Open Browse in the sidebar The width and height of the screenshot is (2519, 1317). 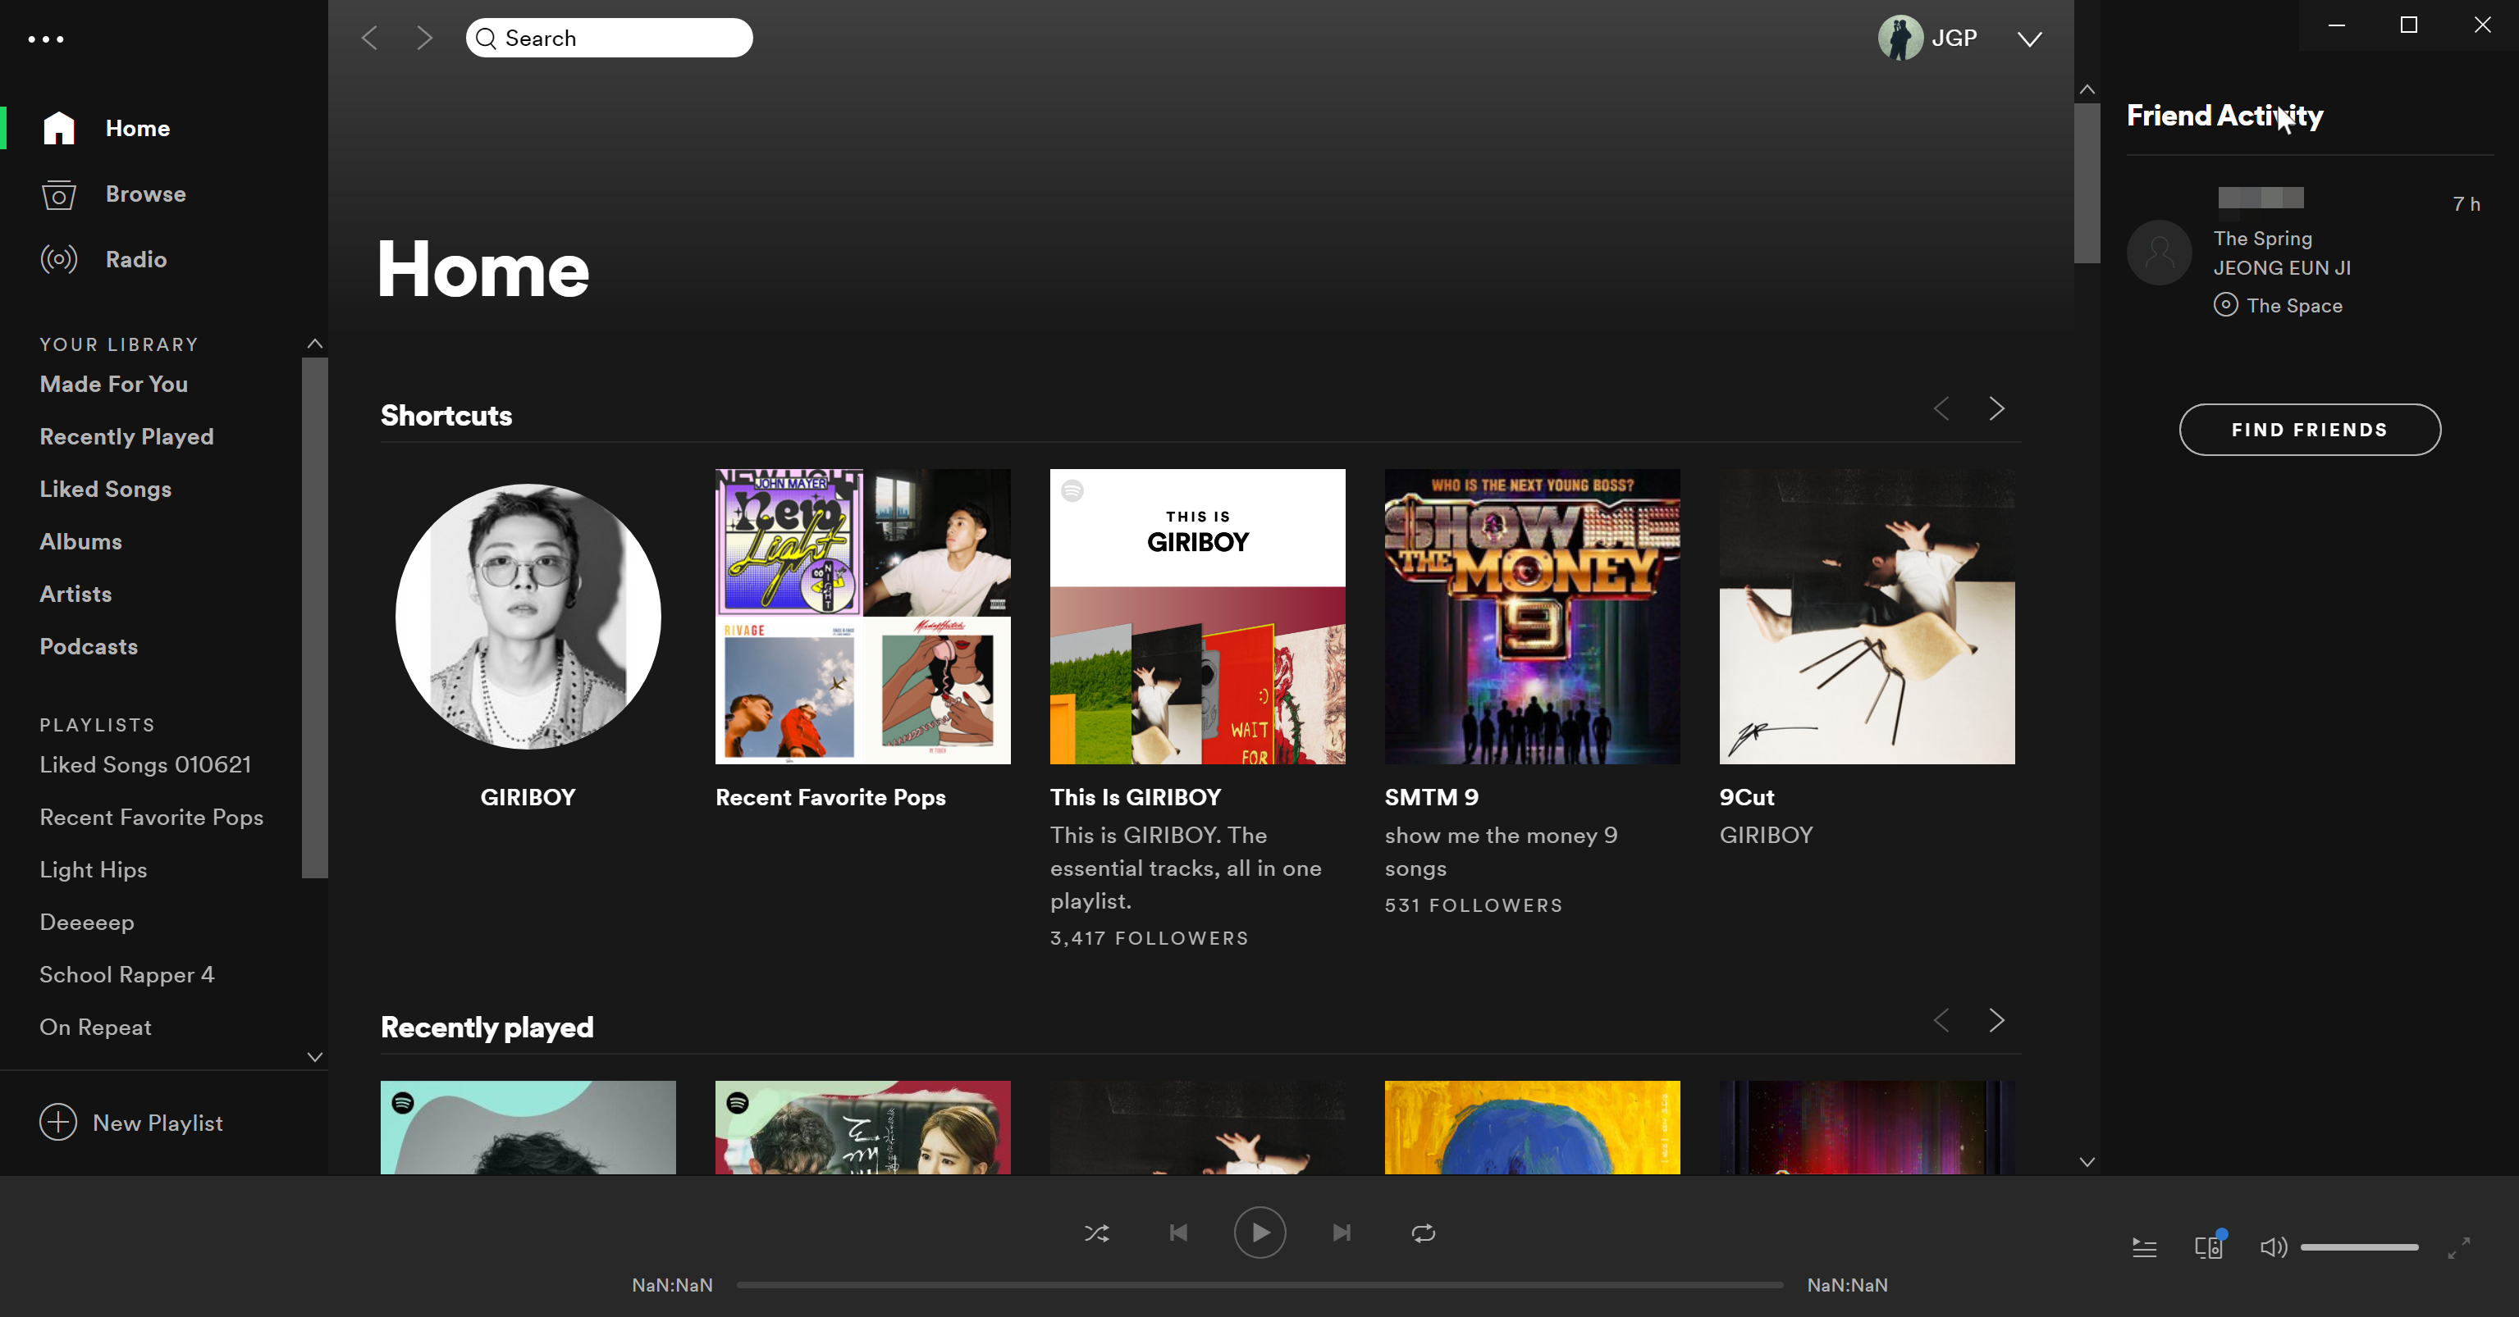(144, 194)
